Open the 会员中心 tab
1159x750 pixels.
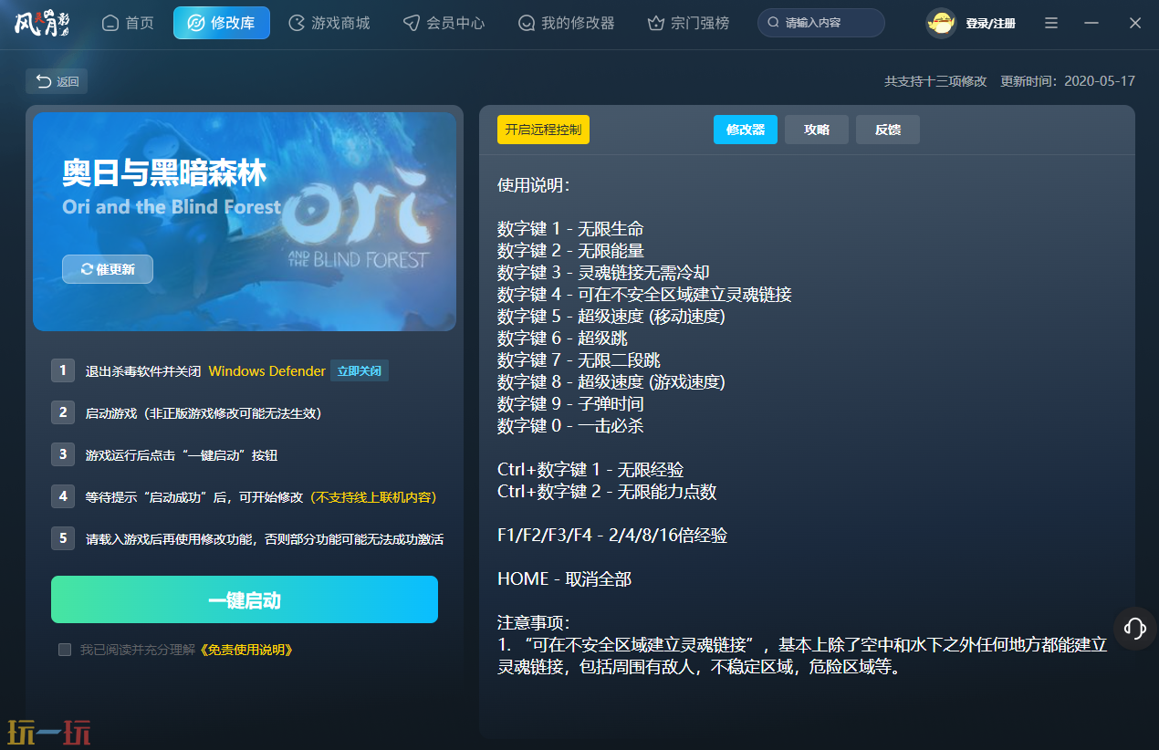pos(444,23)
